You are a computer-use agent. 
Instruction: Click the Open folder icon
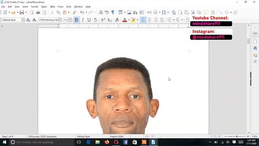click(x=13, y=13)
